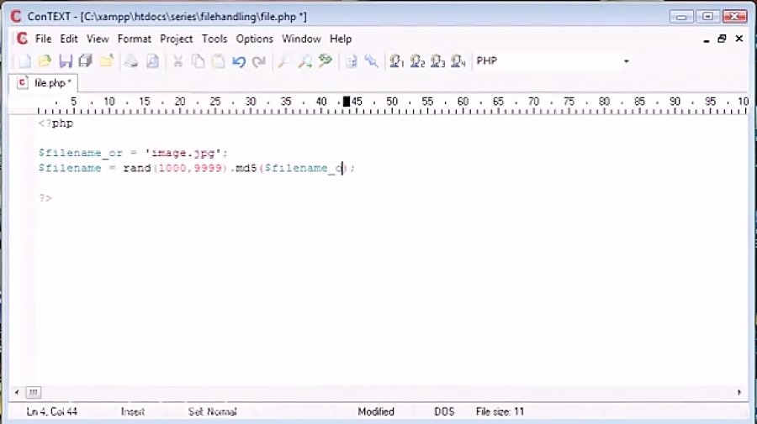Screen dimensions: 757x424
Task: Open the PHP highlighter dropdown
Action: 626,61
